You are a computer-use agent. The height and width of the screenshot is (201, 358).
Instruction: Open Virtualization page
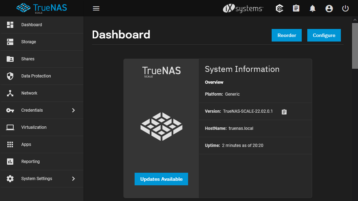(42, 127)
